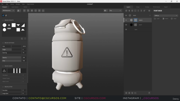The height and width of the screenshot is (101, 180).
Task: Click single-panel viewport layout icon
Action: [24, 11]
